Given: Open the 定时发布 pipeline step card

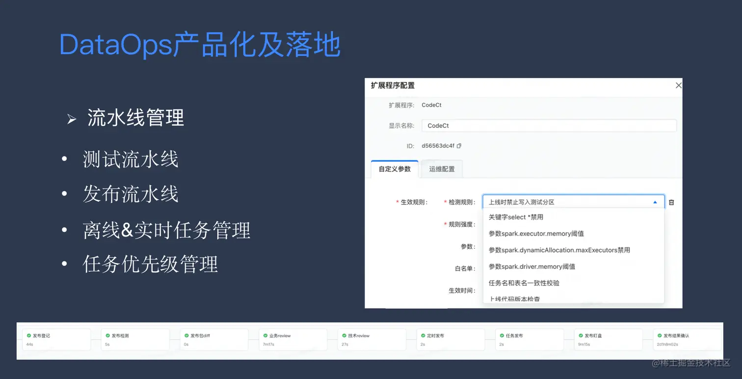Looking at the screenshot, I should (x=450, y=339).
